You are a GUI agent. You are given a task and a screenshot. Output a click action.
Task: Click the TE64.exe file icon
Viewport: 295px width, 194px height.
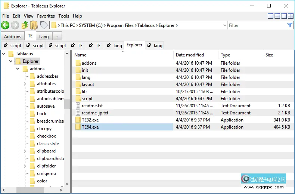point(78,127)
